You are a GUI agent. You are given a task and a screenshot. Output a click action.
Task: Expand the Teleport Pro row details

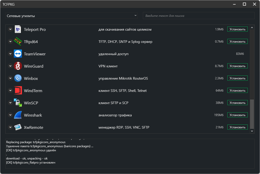coord(10,29)
